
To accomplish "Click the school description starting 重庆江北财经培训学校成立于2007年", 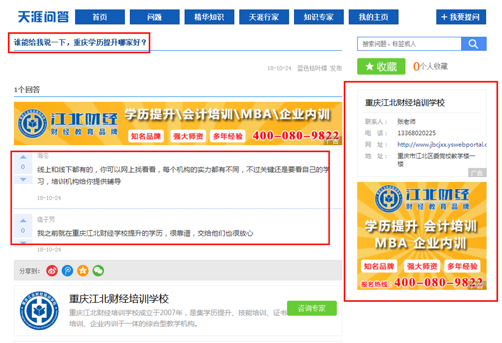I will click(178, 318).
